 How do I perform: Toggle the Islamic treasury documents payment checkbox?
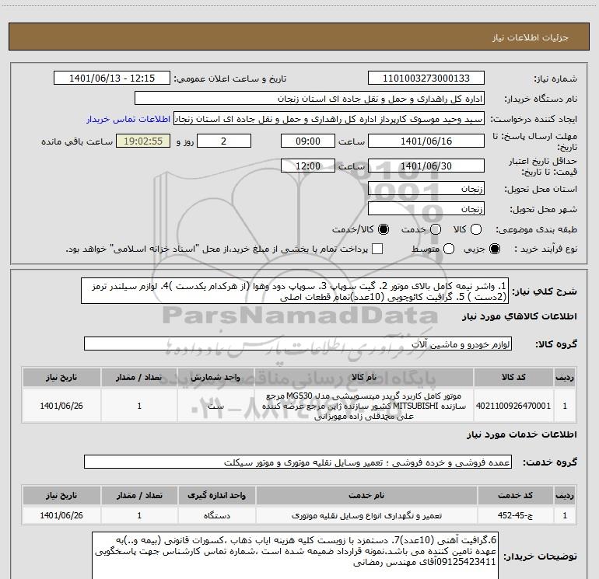377,249
